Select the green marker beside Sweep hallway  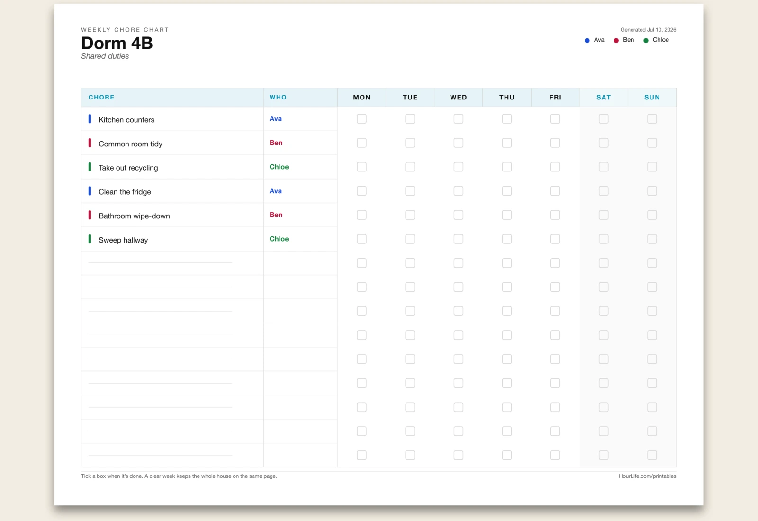90,239
